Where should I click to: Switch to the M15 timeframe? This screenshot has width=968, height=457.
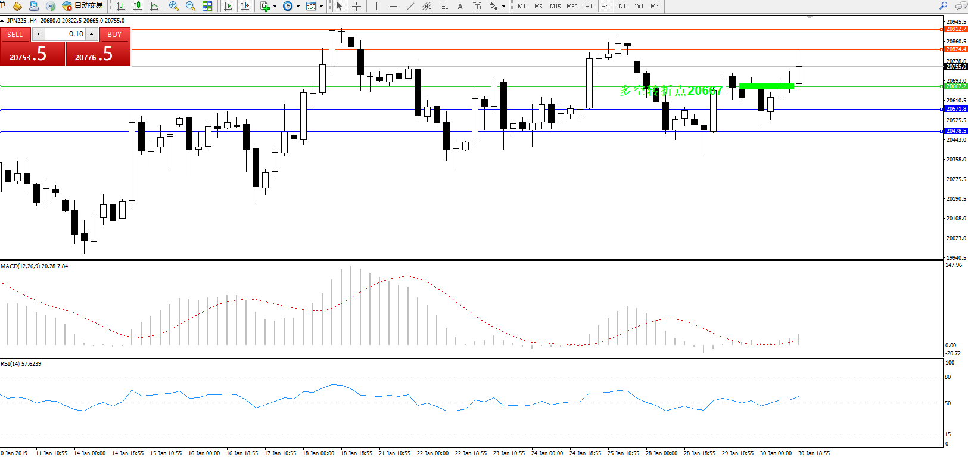click(555, 6)
